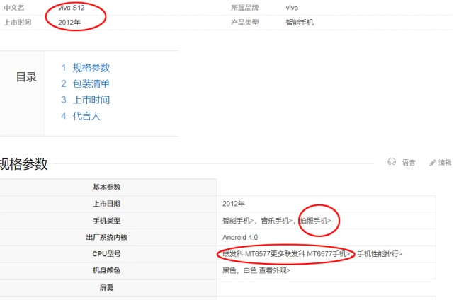Click the headphone 语音 audio icon

pyautogui.click(x=392, y=162)
